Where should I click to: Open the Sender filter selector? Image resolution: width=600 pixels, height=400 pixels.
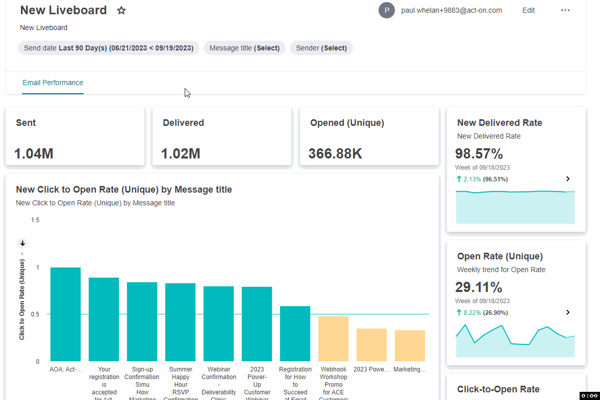(x=321, y=48)
